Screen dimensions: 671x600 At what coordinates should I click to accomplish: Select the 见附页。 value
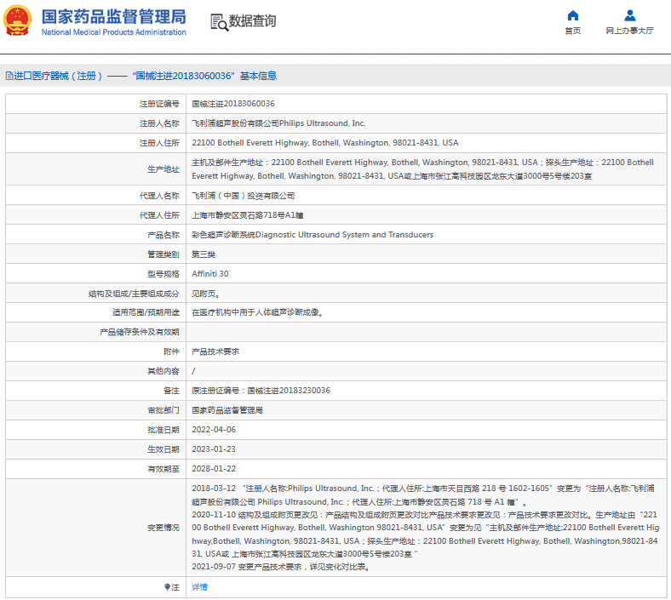coord(205,294)
